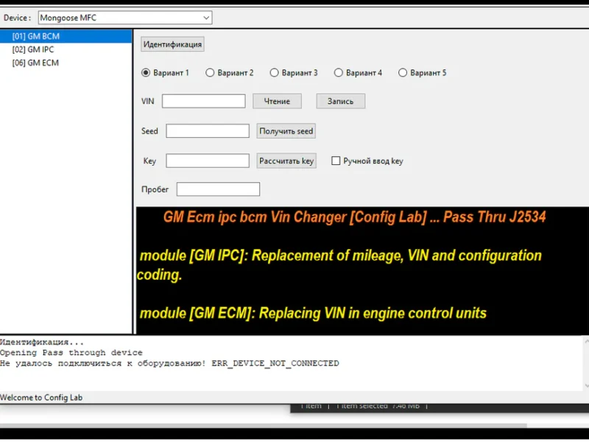Click inside the VIN input field
Viewport: 589px width, 442px height.
(x=203, y=101)
